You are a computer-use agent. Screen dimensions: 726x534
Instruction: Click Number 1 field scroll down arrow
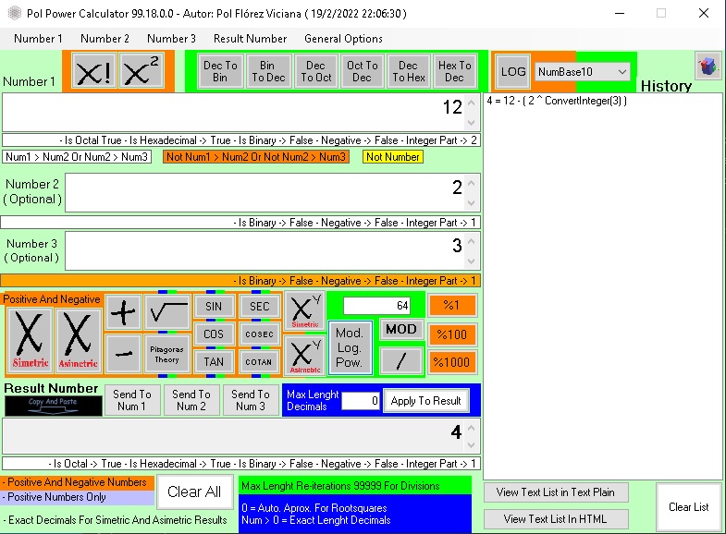(x=471, y=123)
